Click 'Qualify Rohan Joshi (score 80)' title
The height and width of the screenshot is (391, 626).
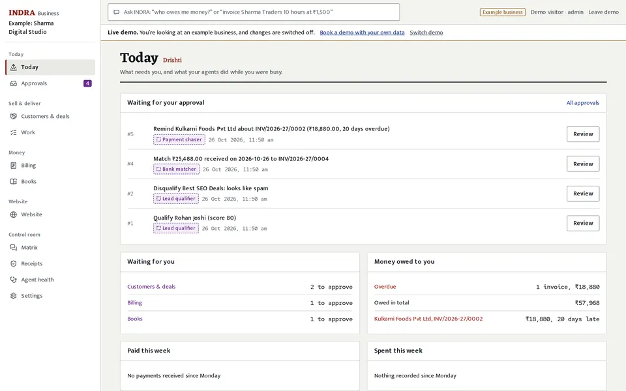click(195, 218)
